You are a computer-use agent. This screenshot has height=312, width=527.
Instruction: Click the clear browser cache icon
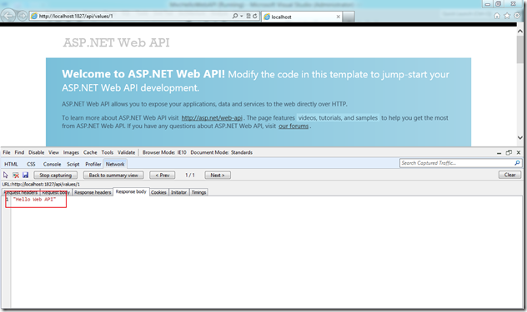(16, 175)
